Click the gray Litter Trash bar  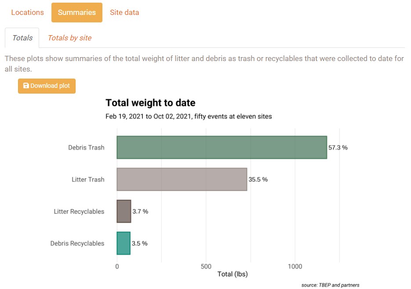[182, 179]
